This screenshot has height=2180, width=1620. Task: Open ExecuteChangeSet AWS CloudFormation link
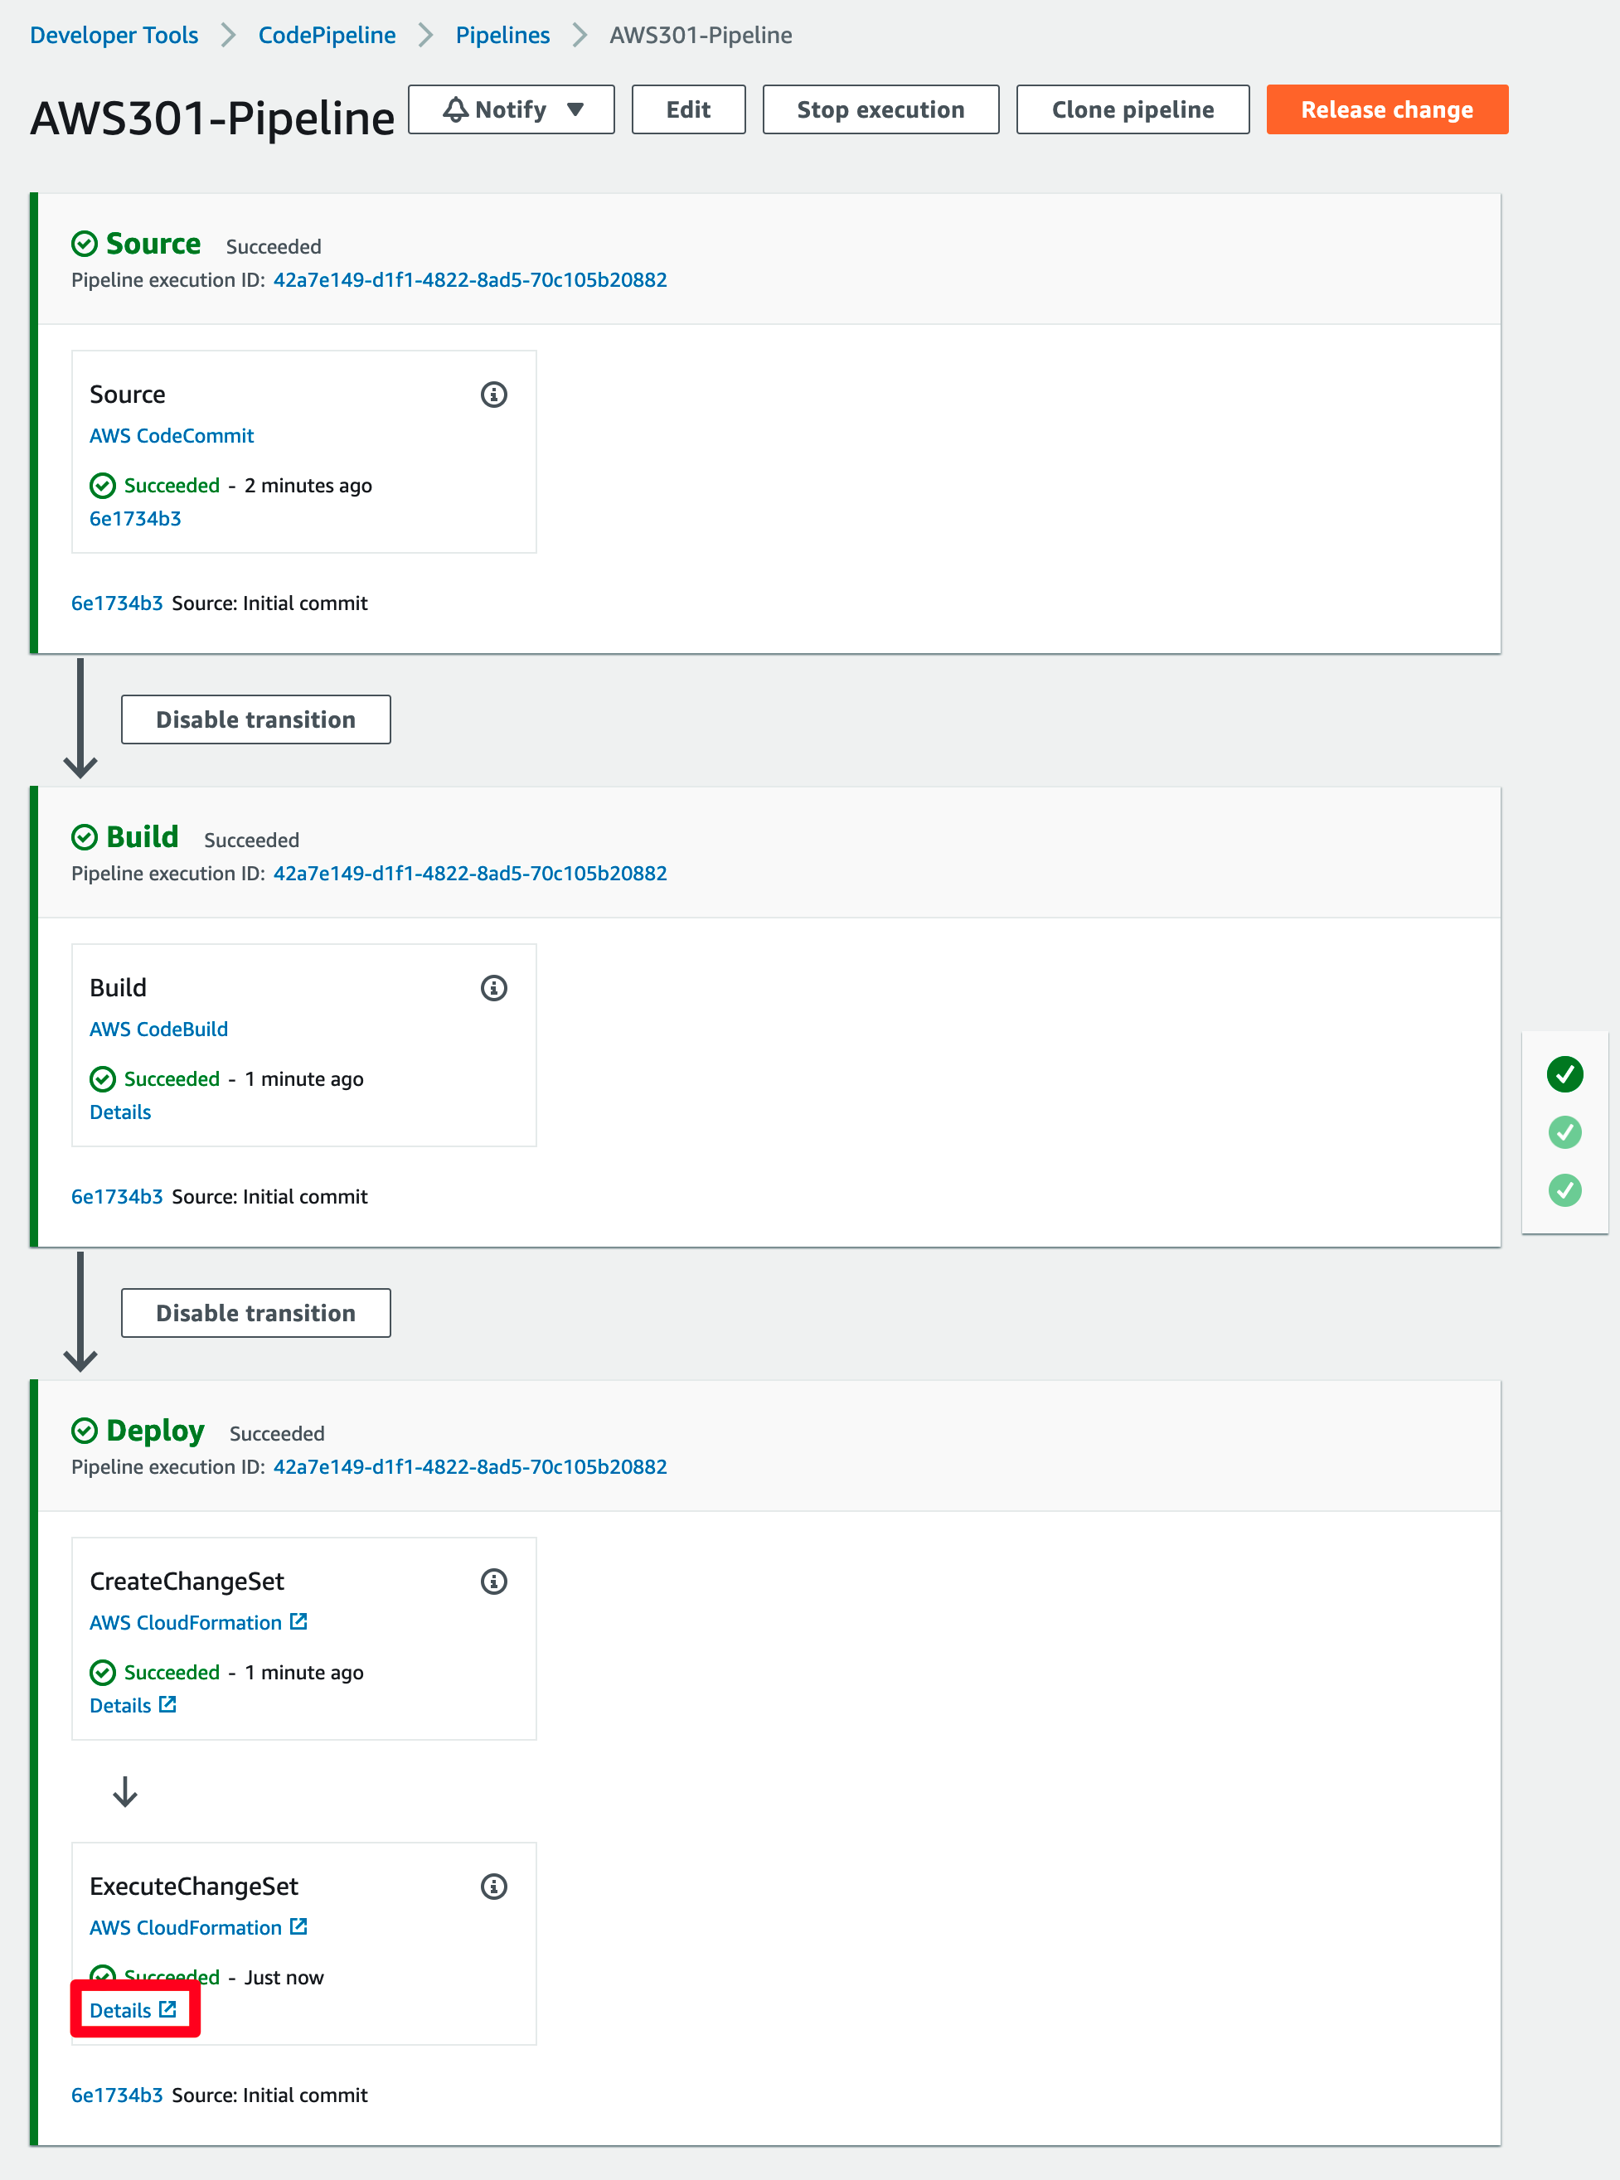pos(198,1926)
